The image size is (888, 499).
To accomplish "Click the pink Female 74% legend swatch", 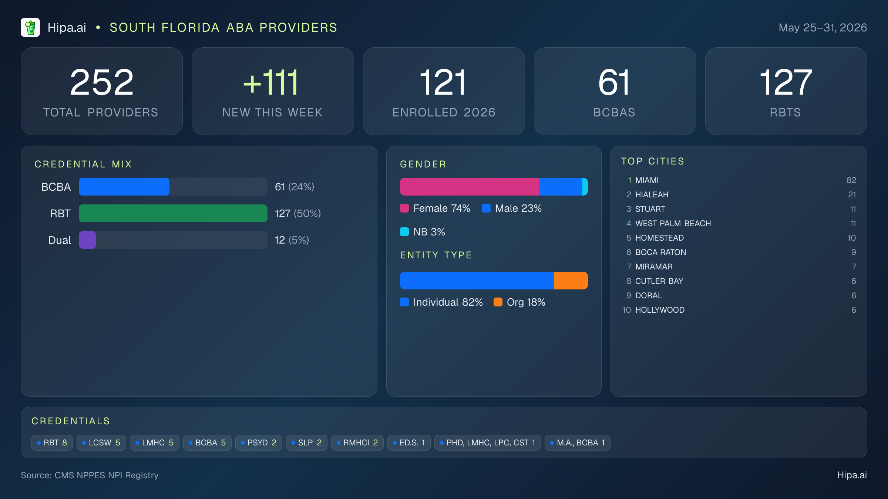I will (404, 208).
